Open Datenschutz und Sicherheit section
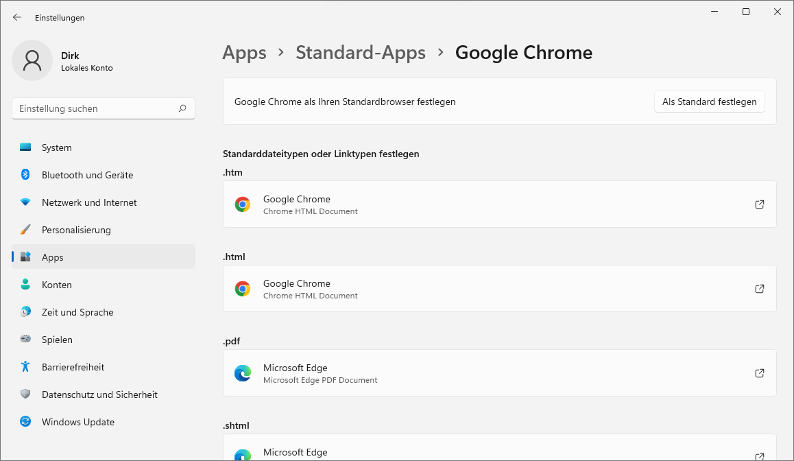Screen dimensions: 794x461 tap(99, 394)
